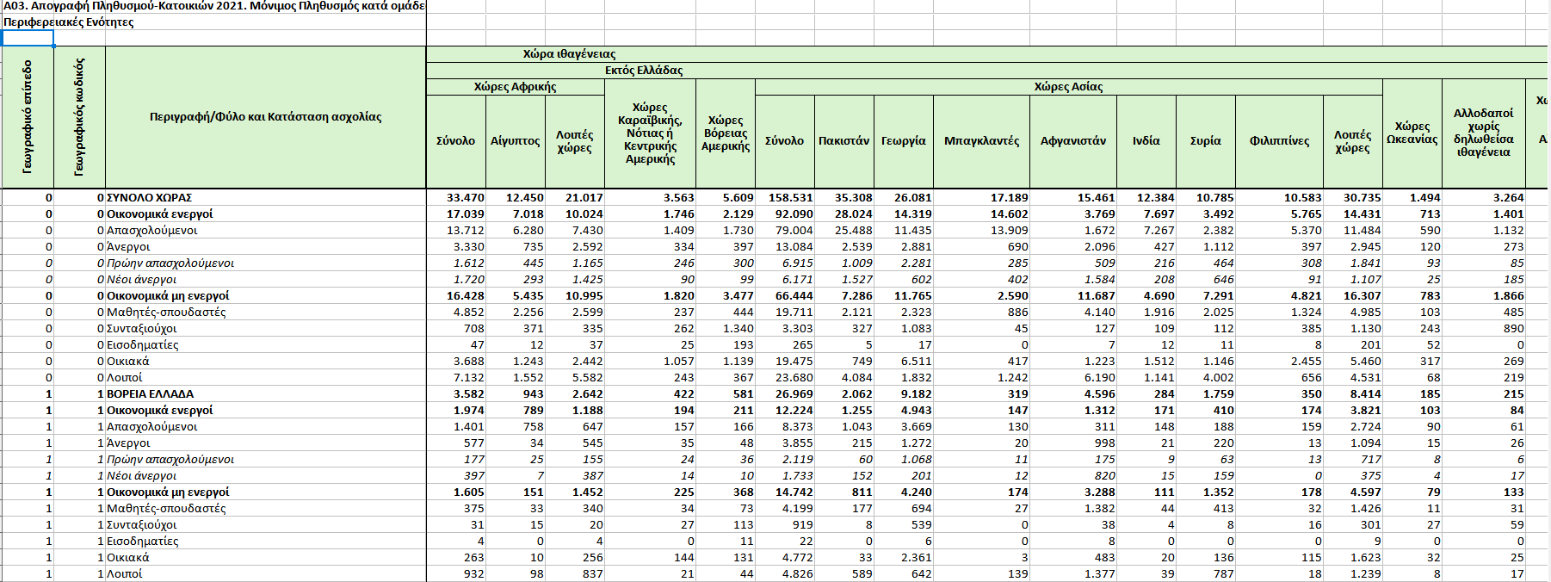Select value 8.414 in ΒΟΡΕΙΑ ΕΛΛΑΔΑ row
1551x582 pixels.
1366,394
